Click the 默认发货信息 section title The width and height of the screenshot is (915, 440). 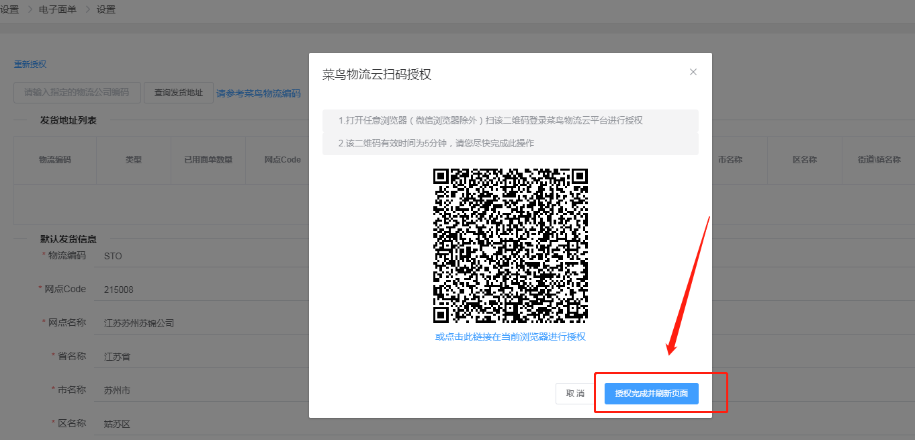69,239
